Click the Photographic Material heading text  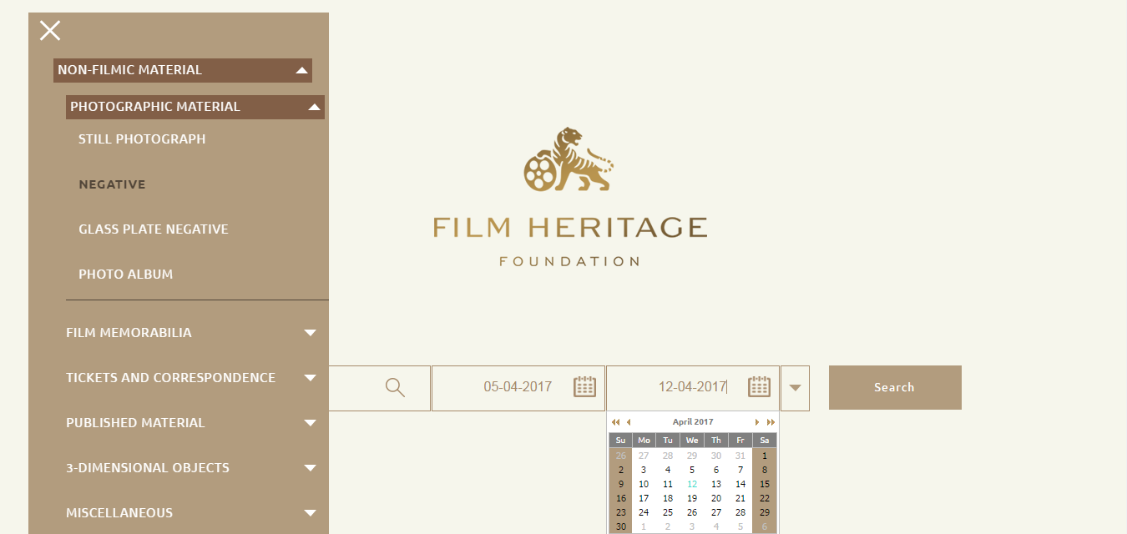155,107
